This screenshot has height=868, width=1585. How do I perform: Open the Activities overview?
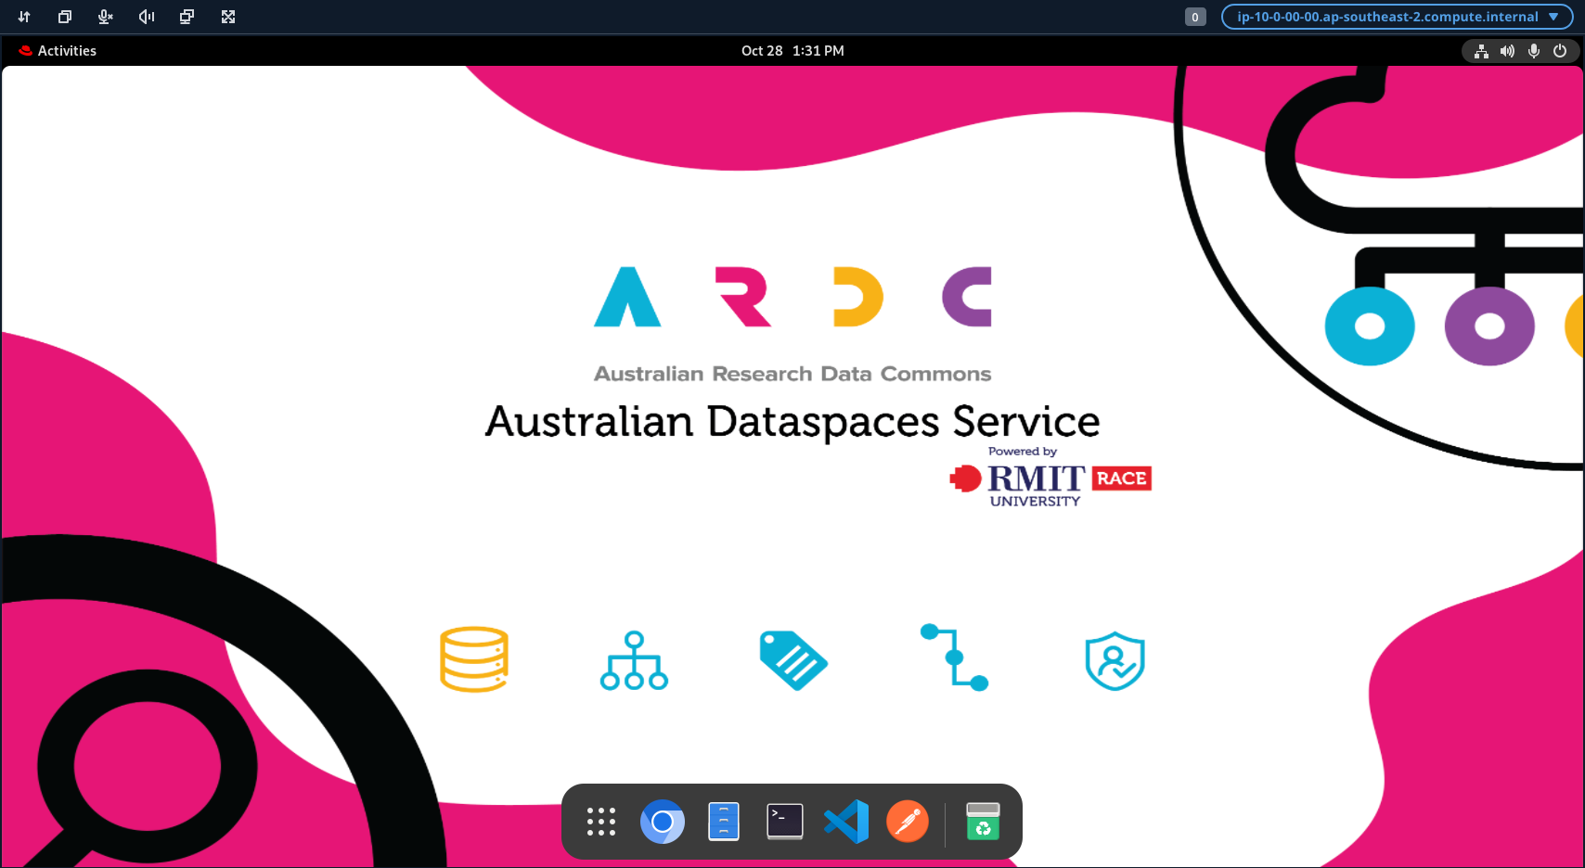click(58, 51)
